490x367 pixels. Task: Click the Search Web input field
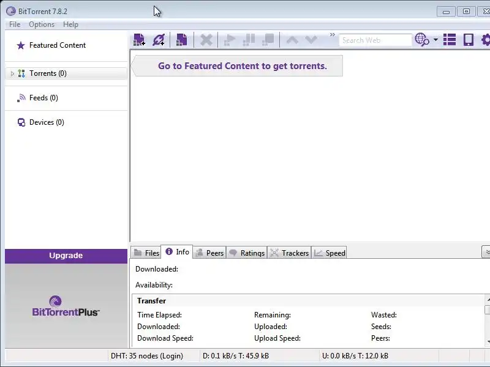coord(375,40)
